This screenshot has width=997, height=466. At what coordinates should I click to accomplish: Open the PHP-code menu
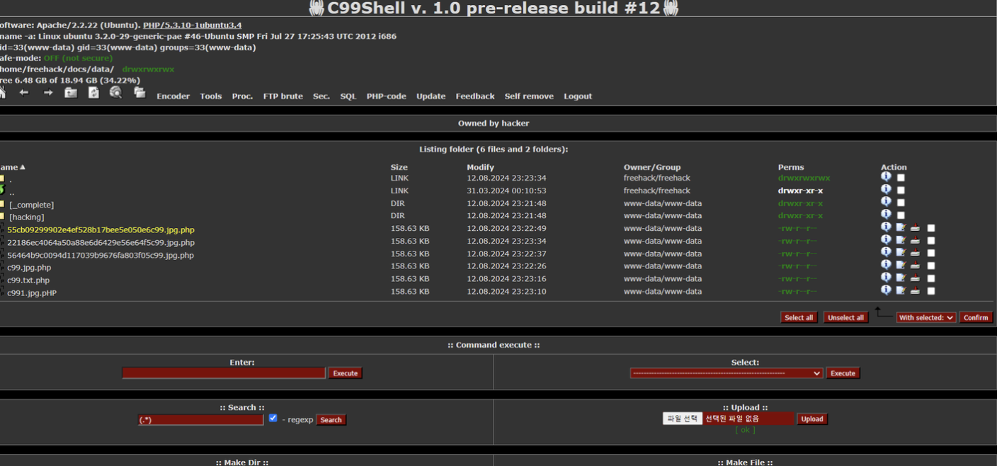pos(386,96)
